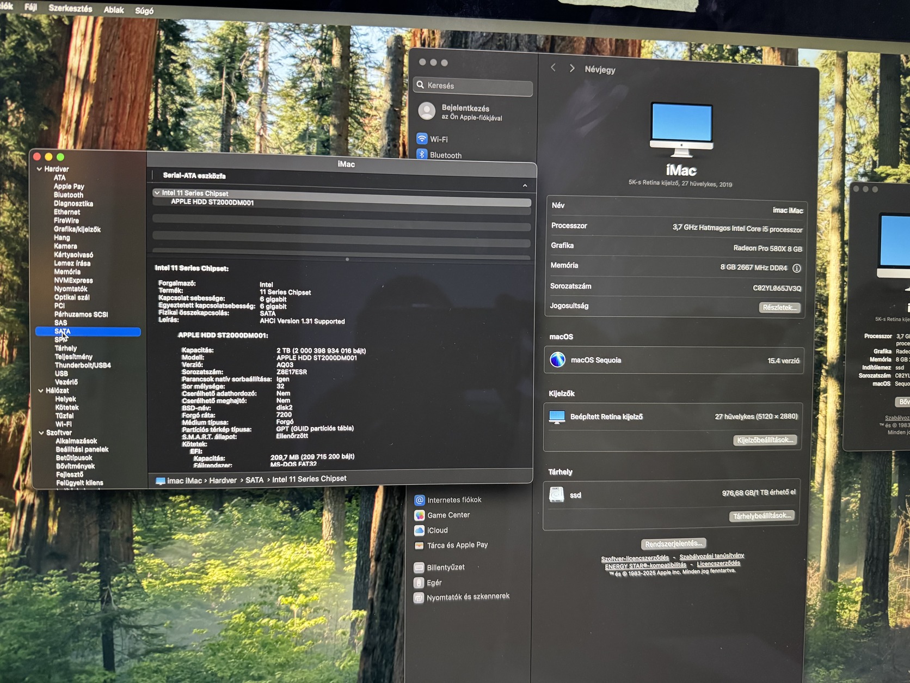This screenshot has height=683, width=910.
Task: Open the Fájl menu
Action: click(x=30, y=7)
